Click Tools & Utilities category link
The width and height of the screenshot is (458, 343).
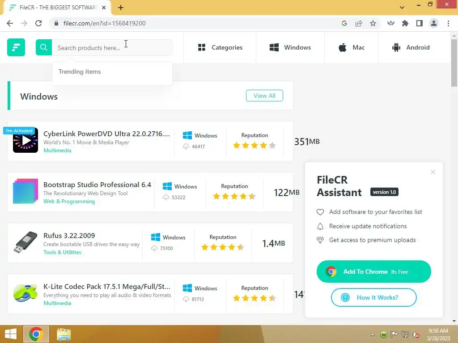62,252
